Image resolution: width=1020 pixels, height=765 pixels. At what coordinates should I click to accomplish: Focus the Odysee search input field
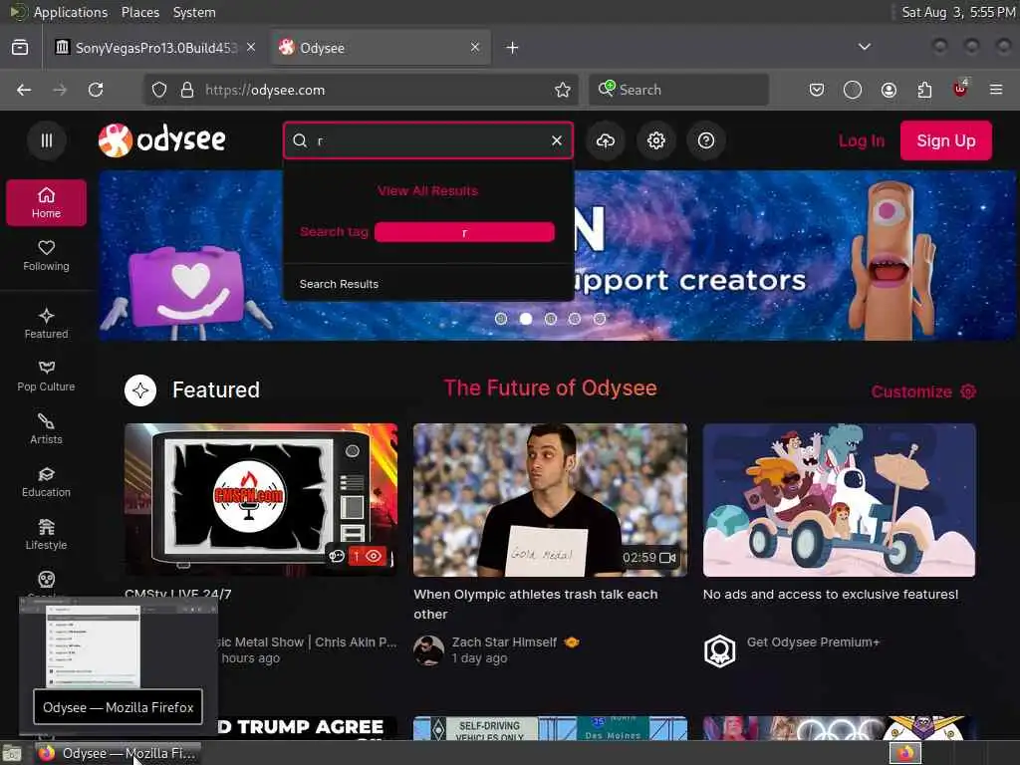pos(429,140)
